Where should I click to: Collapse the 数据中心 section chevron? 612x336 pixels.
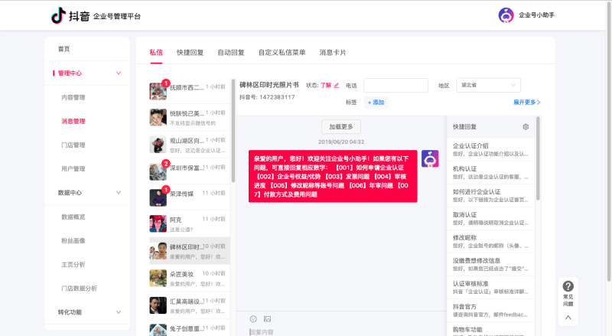pos(119,193)
